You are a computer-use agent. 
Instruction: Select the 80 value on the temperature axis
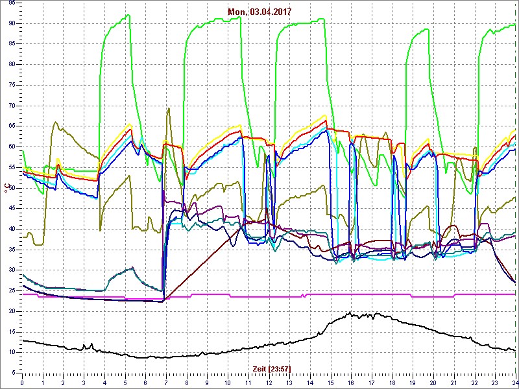point(11,64)
